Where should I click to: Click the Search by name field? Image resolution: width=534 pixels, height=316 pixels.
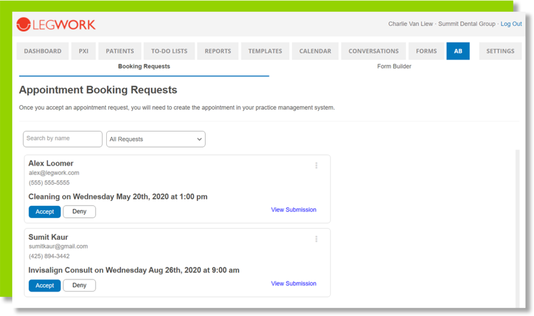tap(62, 139)
